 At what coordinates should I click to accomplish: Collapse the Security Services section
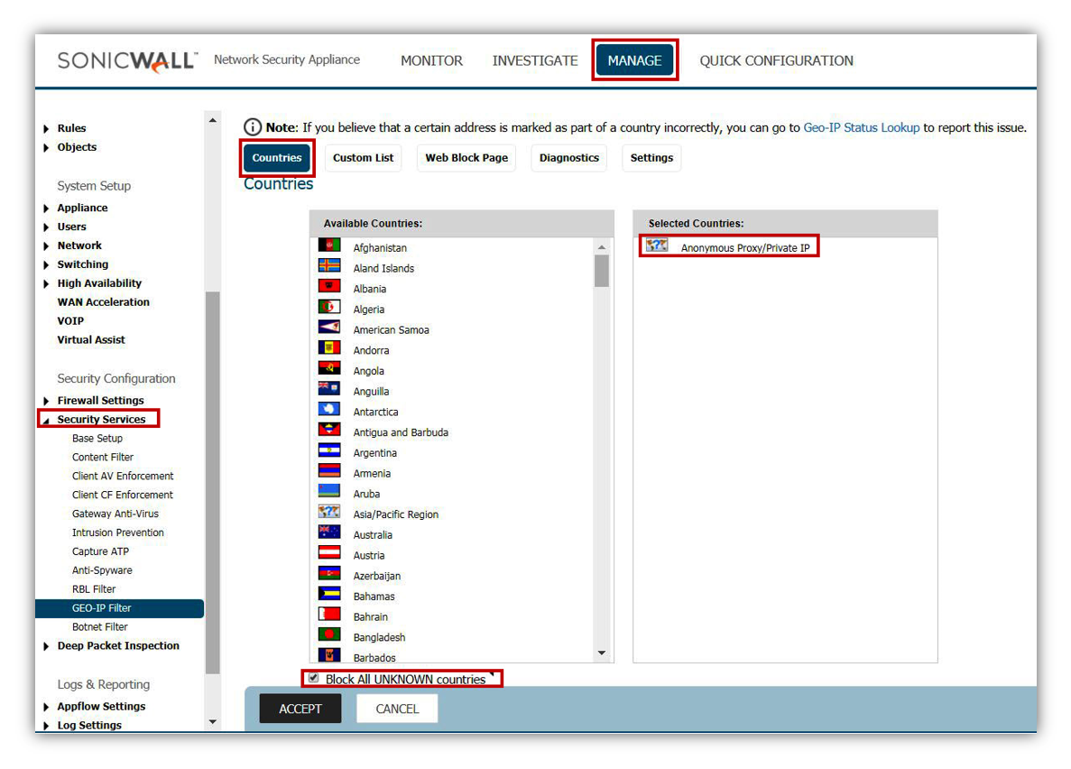(46, 421)
